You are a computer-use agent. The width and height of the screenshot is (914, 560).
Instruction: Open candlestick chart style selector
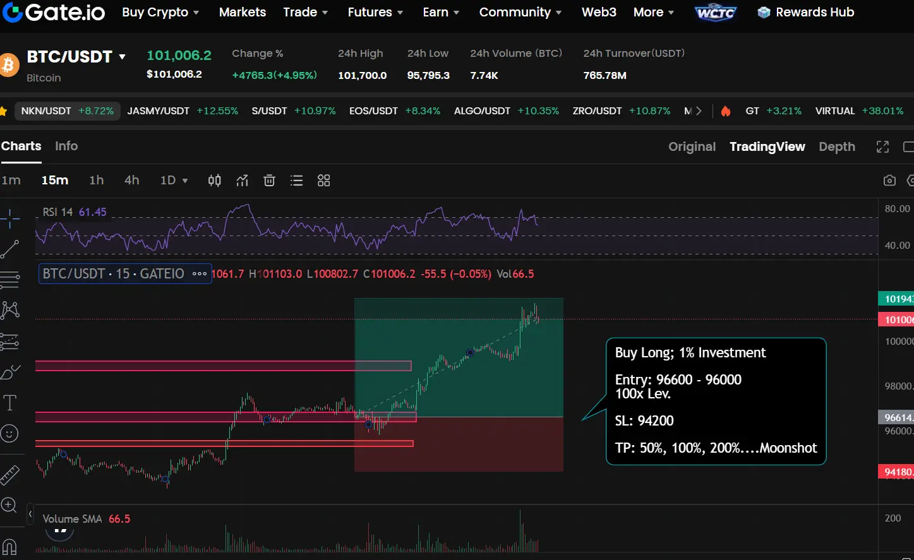pyautogui.click(x=215, y=181)
